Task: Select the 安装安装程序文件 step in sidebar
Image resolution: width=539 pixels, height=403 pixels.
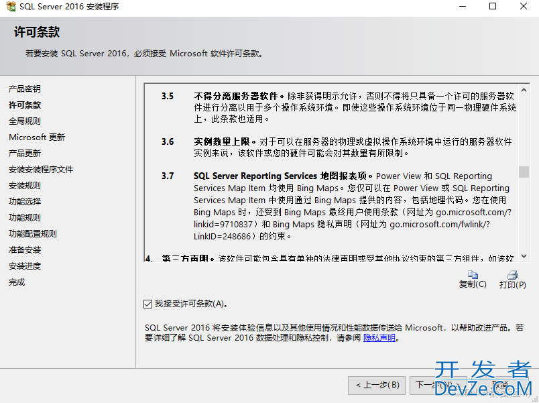Action: tap(41, 170)
